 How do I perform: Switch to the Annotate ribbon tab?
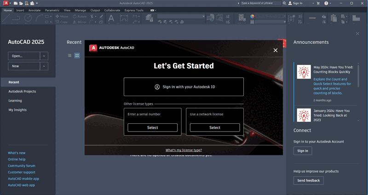34,10
